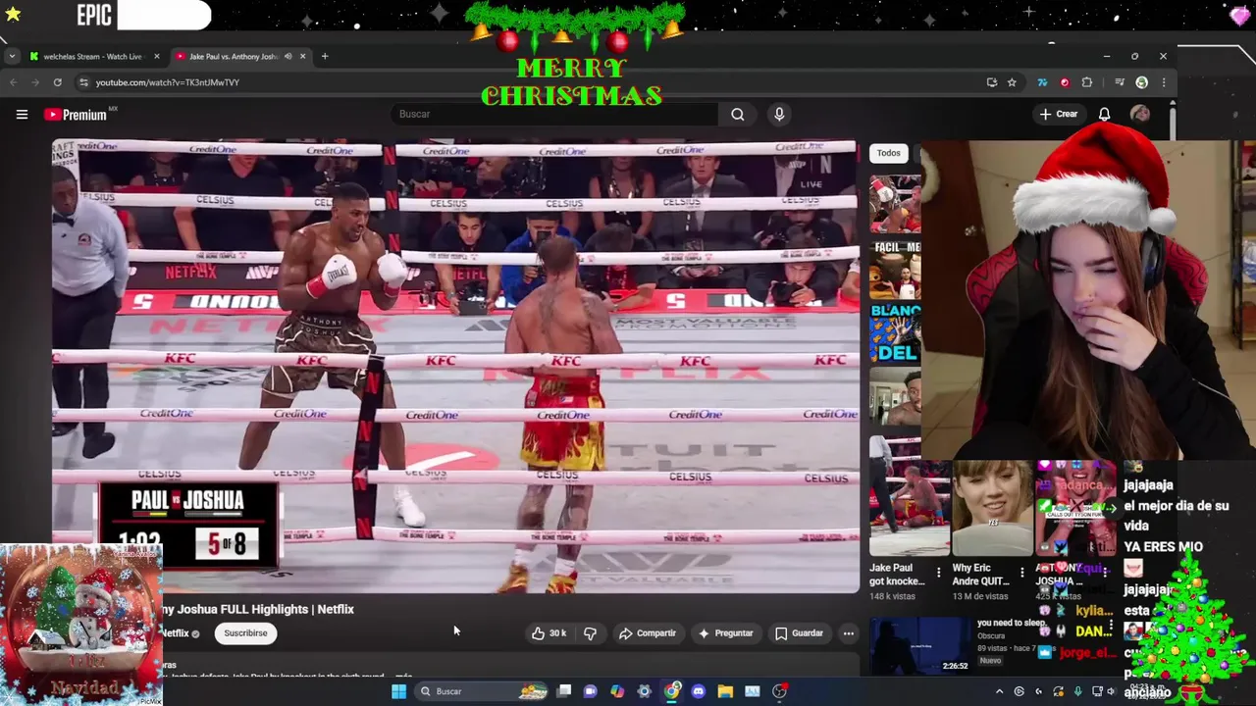Reload the current page
This screenshot has height=706, width=1256.
[58, 82]
